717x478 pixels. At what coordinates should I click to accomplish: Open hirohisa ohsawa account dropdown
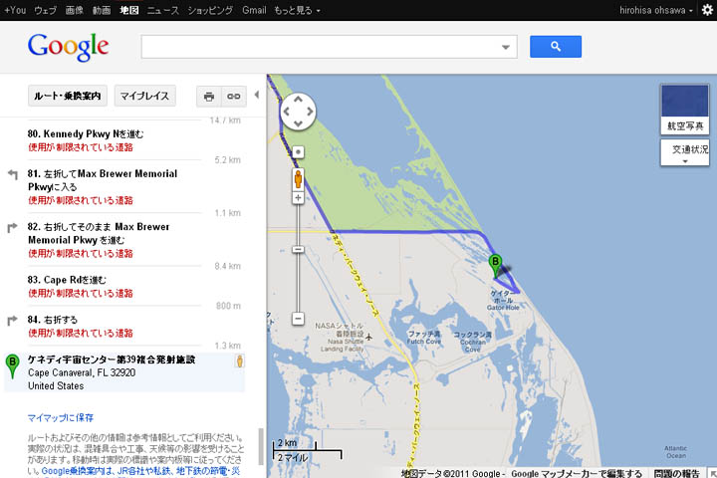(x=655, y=10)
